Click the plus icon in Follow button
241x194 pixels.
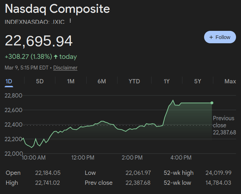[x=211, y=37]
